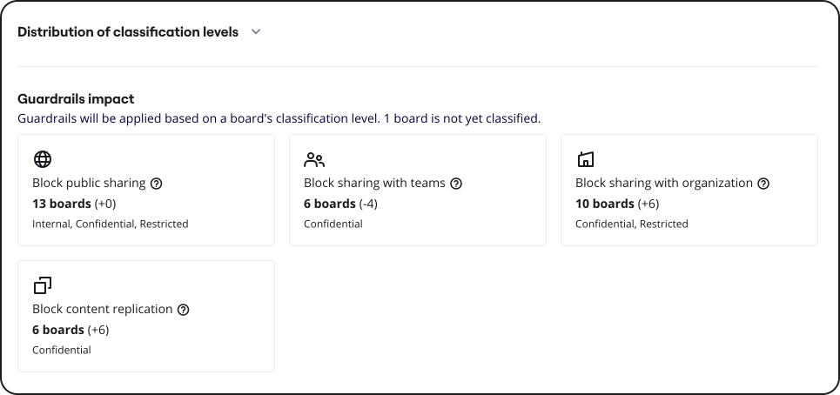
Task: Click the Internal, Confidential, Restricted levels text
Action: click(110, 224)
